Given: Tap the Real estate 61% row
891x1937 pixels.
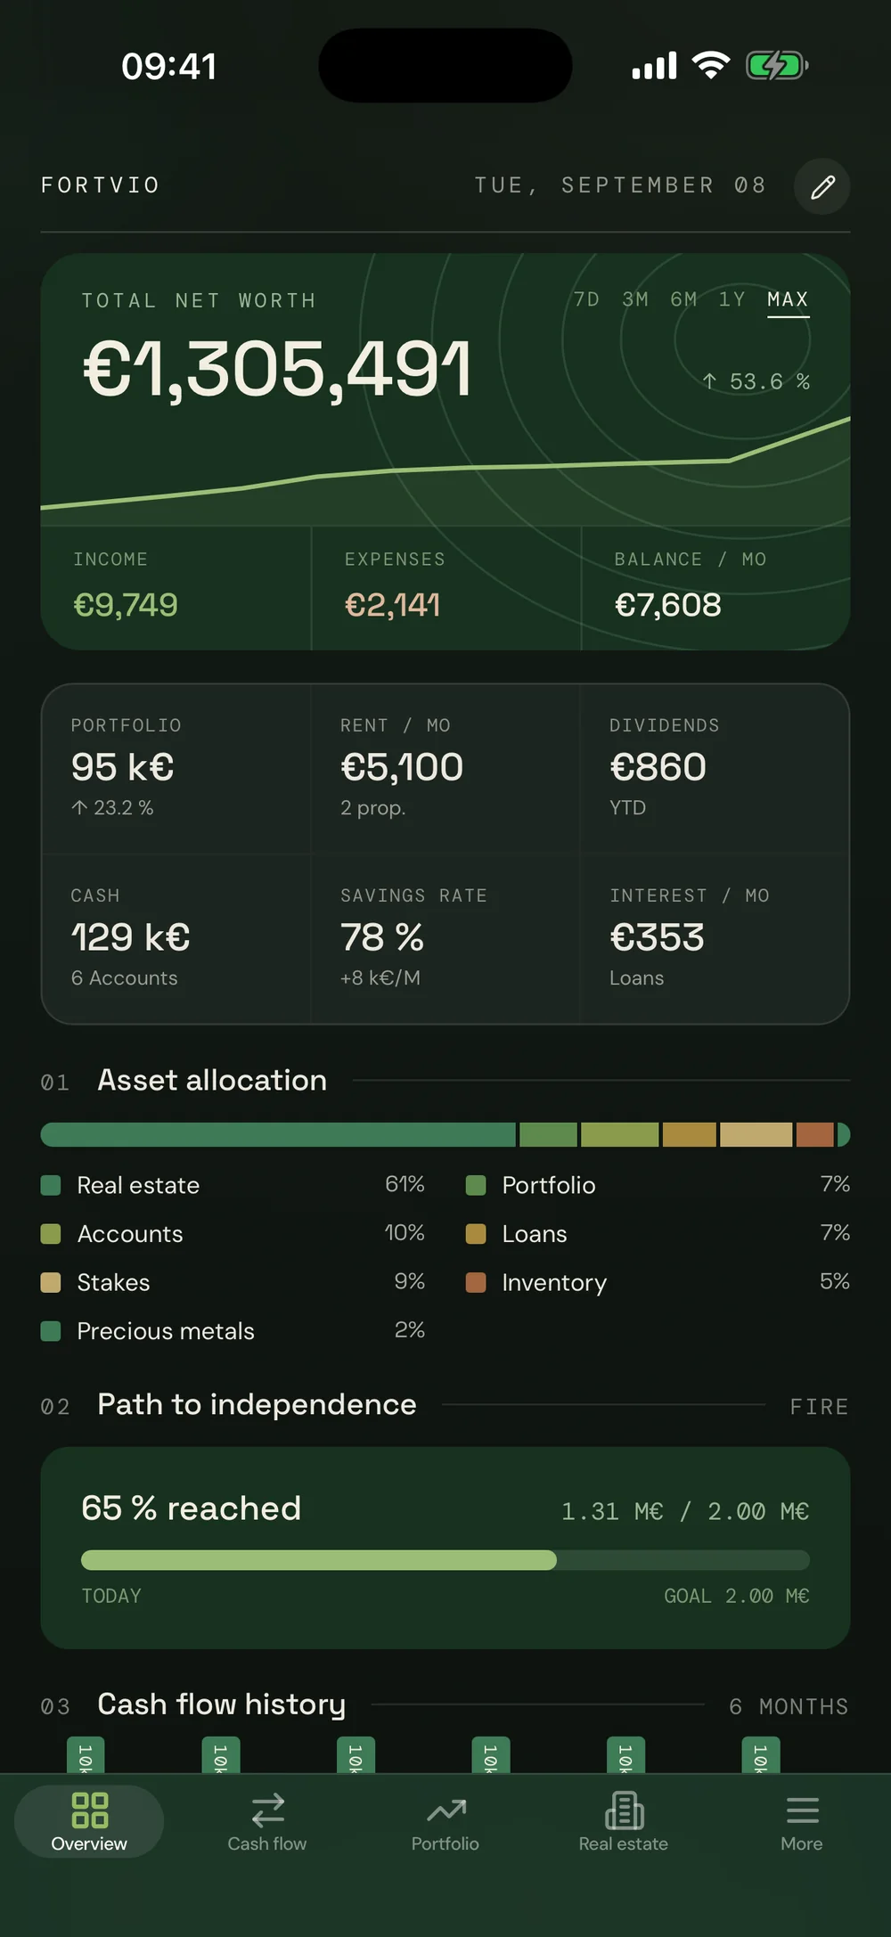Looking at the screenshot, I should point(233,1185).
